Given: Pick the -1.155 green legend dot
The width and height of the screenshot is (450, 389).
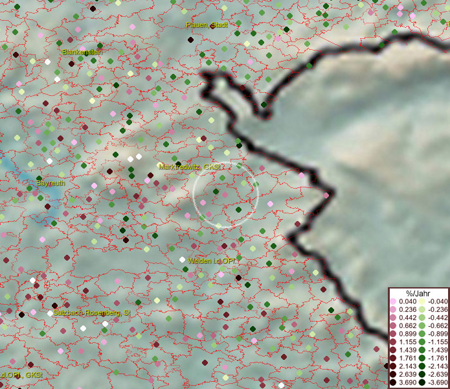Looking at the screenshot, I should (422, 342).
